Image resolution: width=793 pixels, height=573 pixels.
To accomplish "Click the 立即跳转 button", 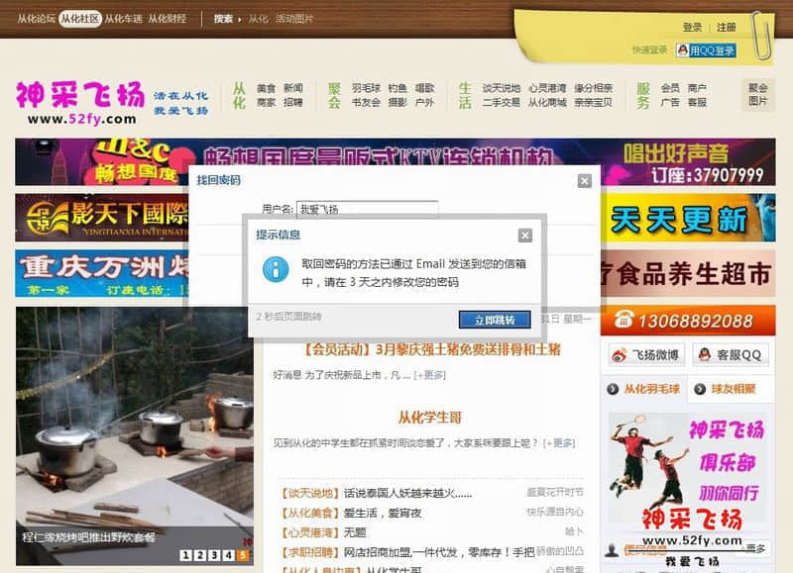I will [x=495, y=320].
